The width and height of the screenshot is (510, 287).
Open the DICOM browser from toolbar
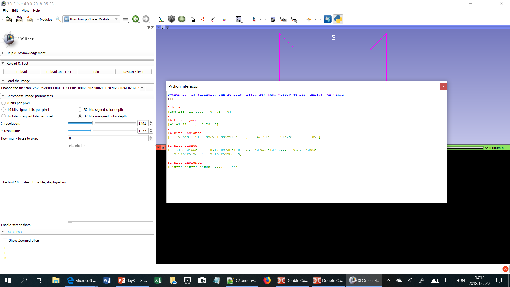[x=19, y=19]
